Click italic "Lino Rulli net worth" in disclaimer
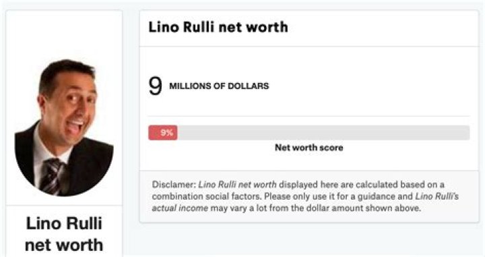 pyautogui.click(x=238, y=185)
